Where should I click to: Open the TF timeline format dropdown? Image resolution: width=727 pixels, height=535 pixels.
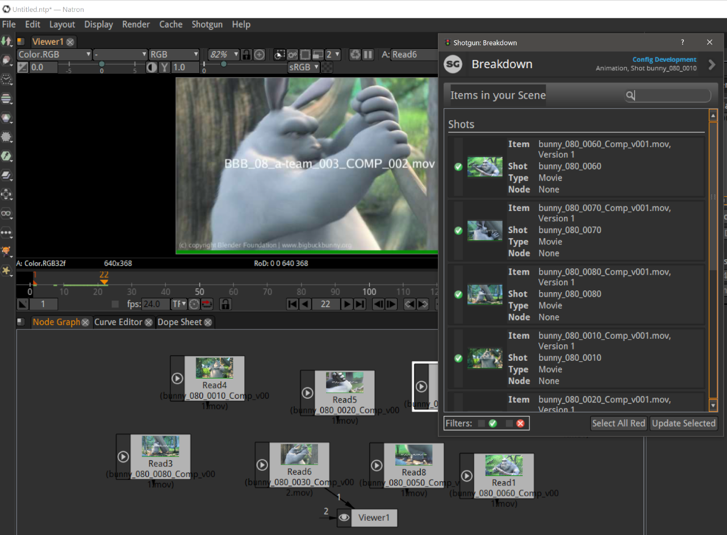click(x=179, y=304)
